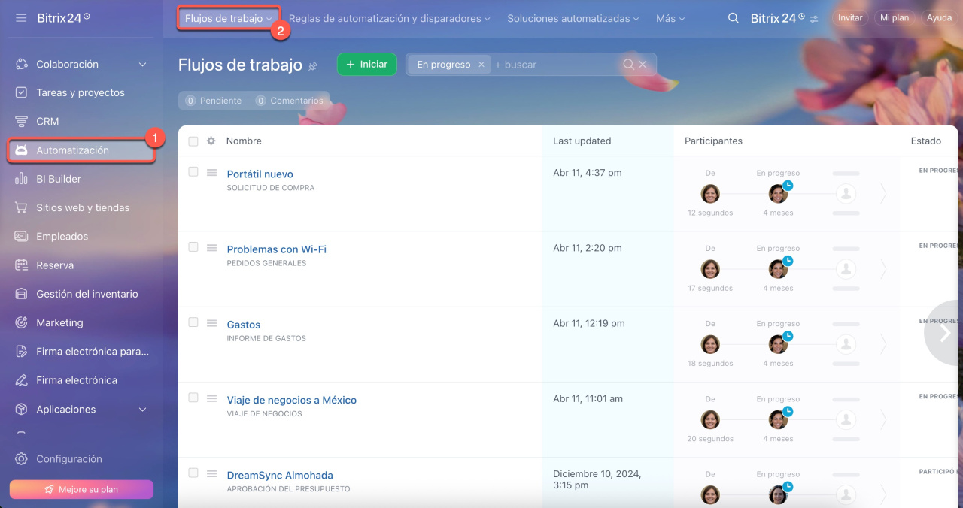
Task: Click the De avatar in Portátil nuevo row
Action: 710,194
